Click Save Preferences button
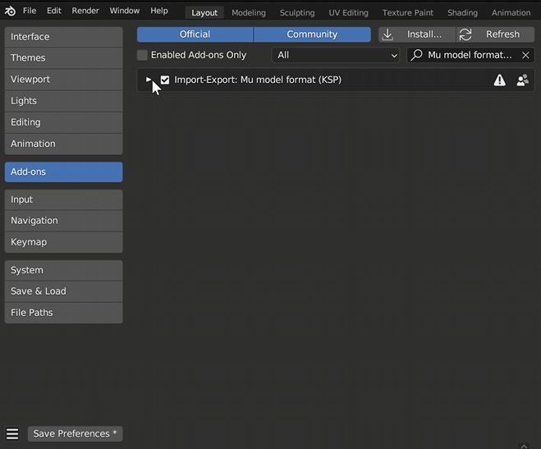541x449 pixels. coord(76,433)
